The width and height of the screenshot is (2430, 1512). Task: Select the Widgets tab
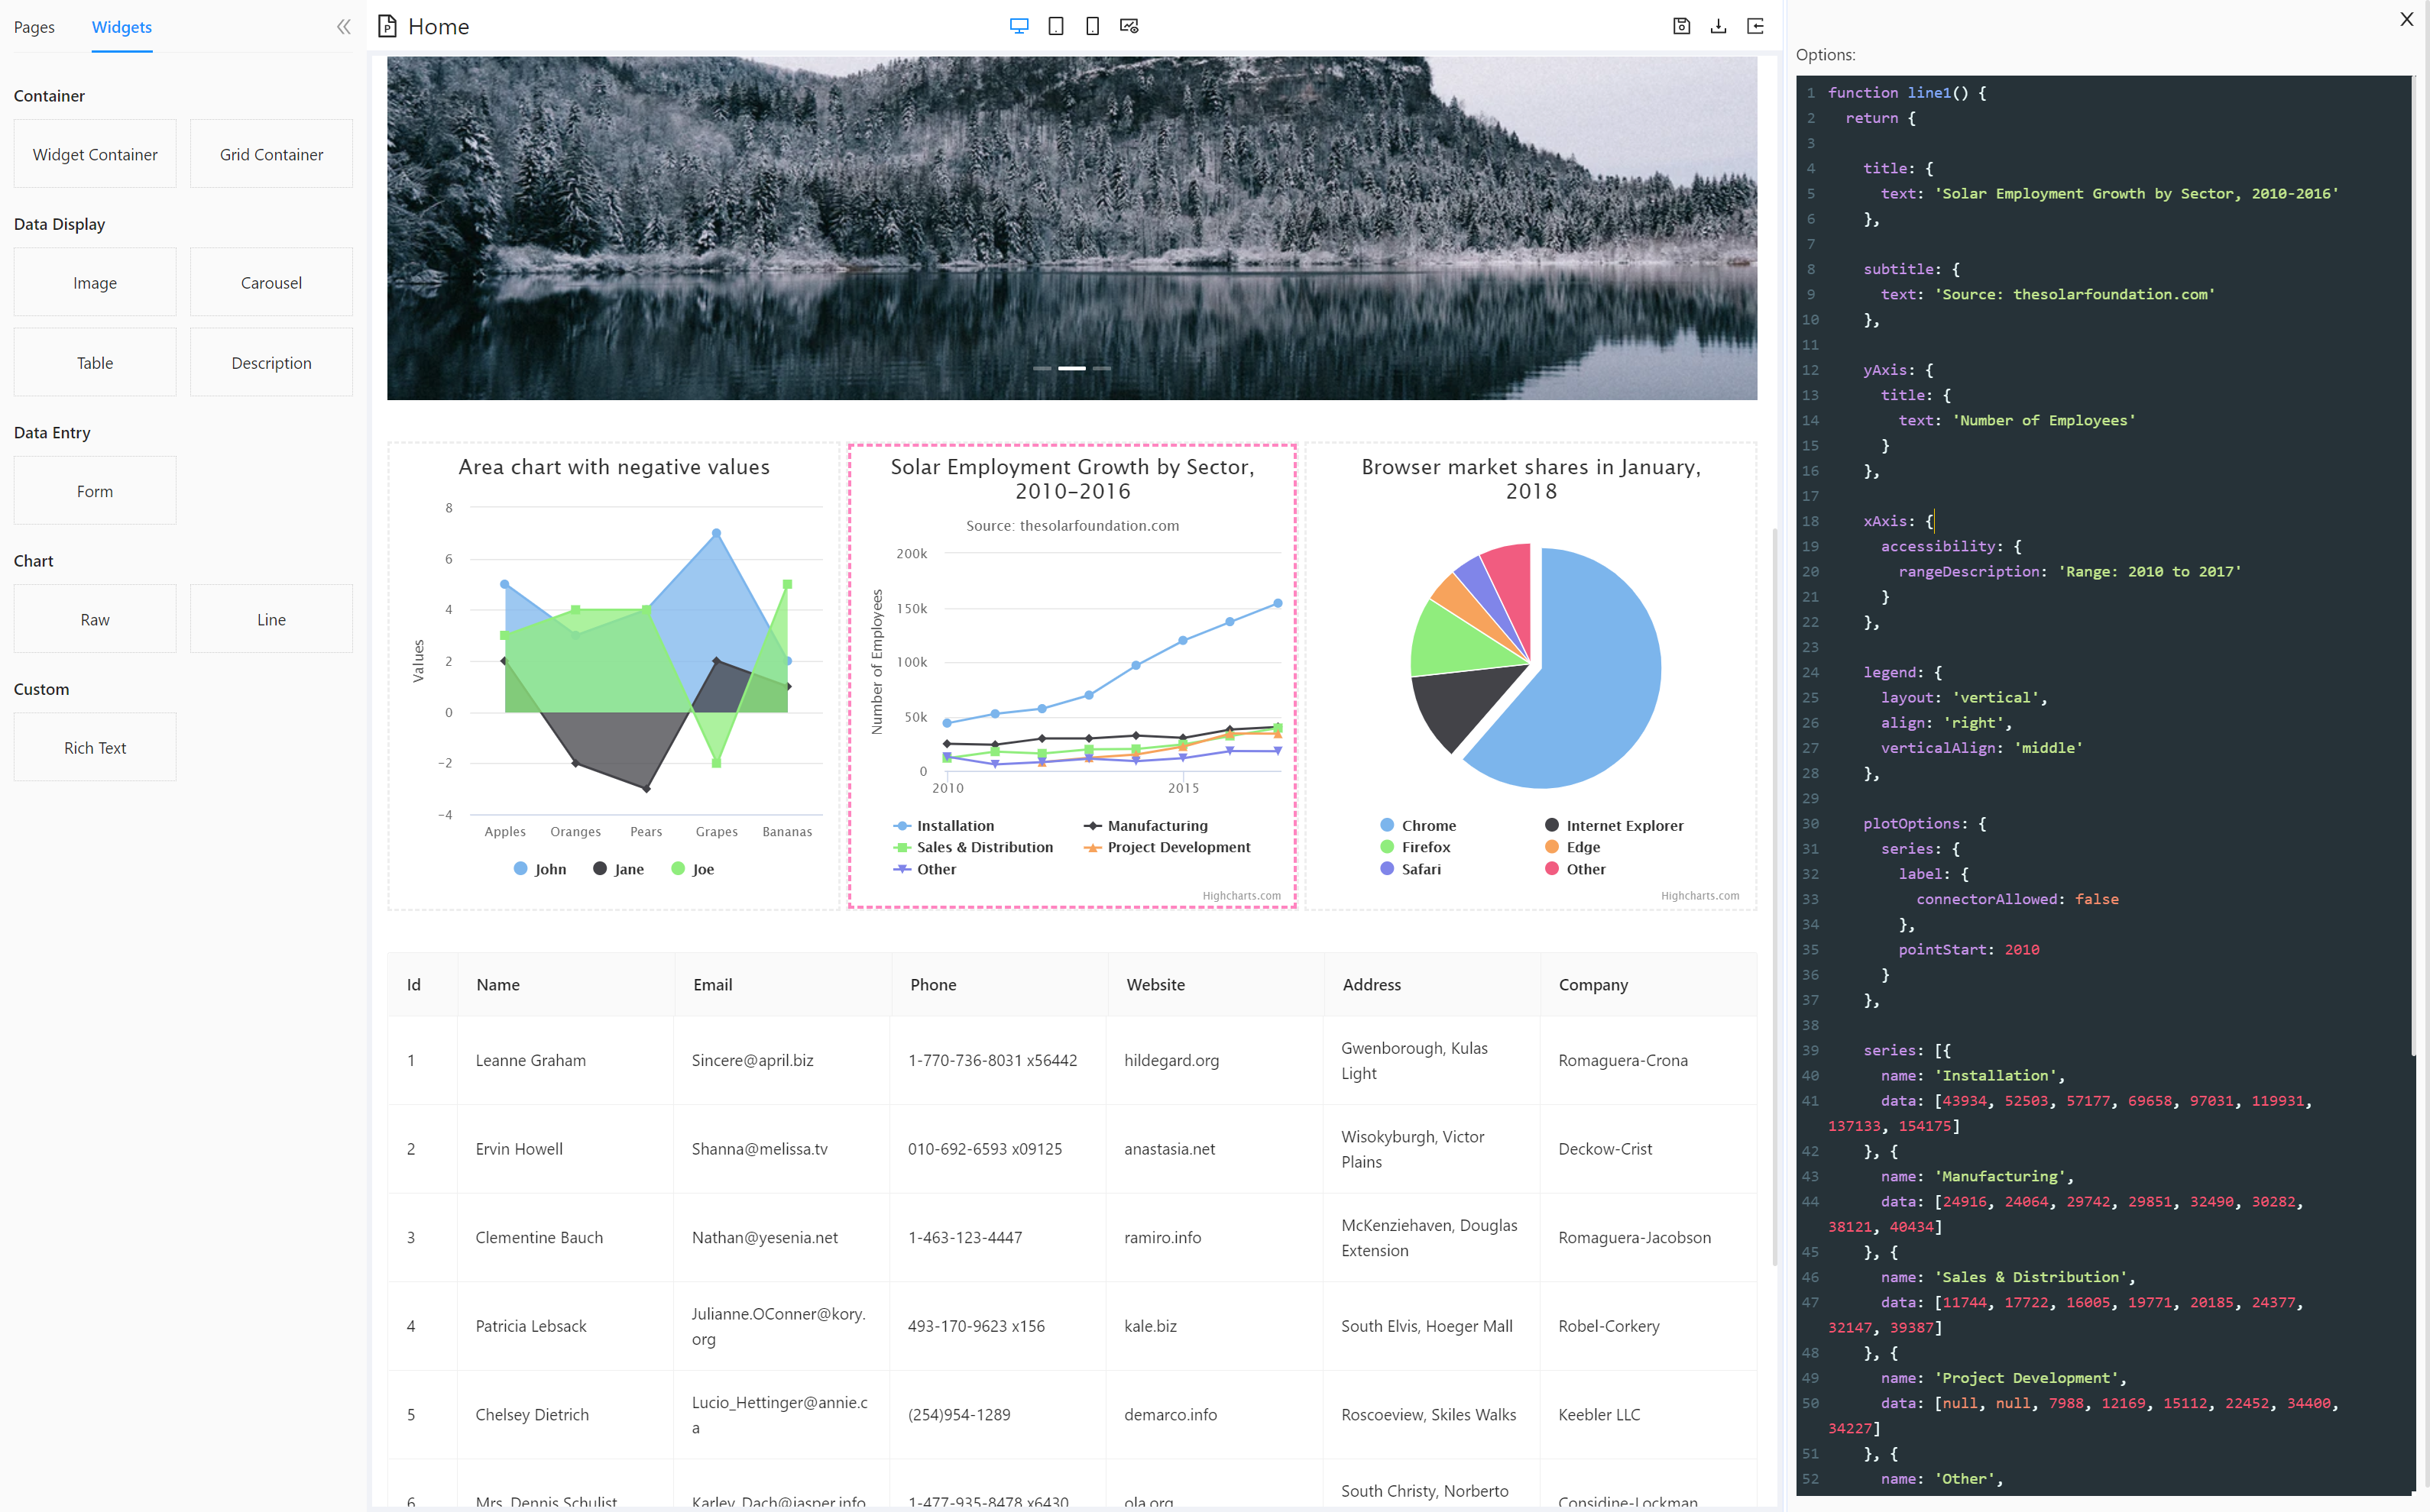(121, 27)
